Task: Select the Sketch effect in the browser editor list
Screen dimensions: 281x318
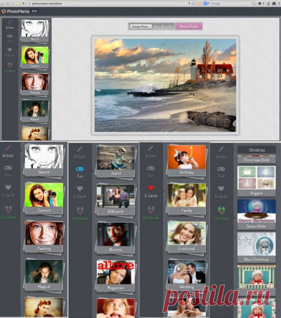Action: (x=35, y=31)
